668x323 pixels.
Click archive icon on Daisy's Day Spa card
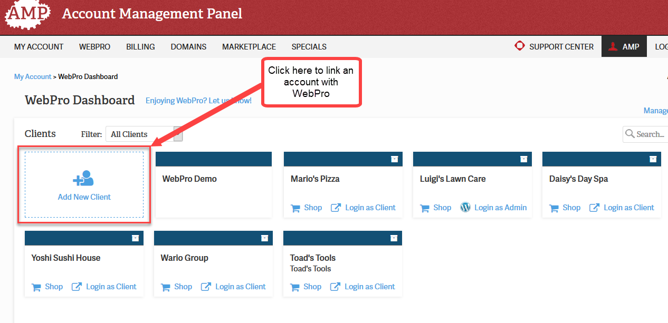pyautogui.click(x=653, y=159)
